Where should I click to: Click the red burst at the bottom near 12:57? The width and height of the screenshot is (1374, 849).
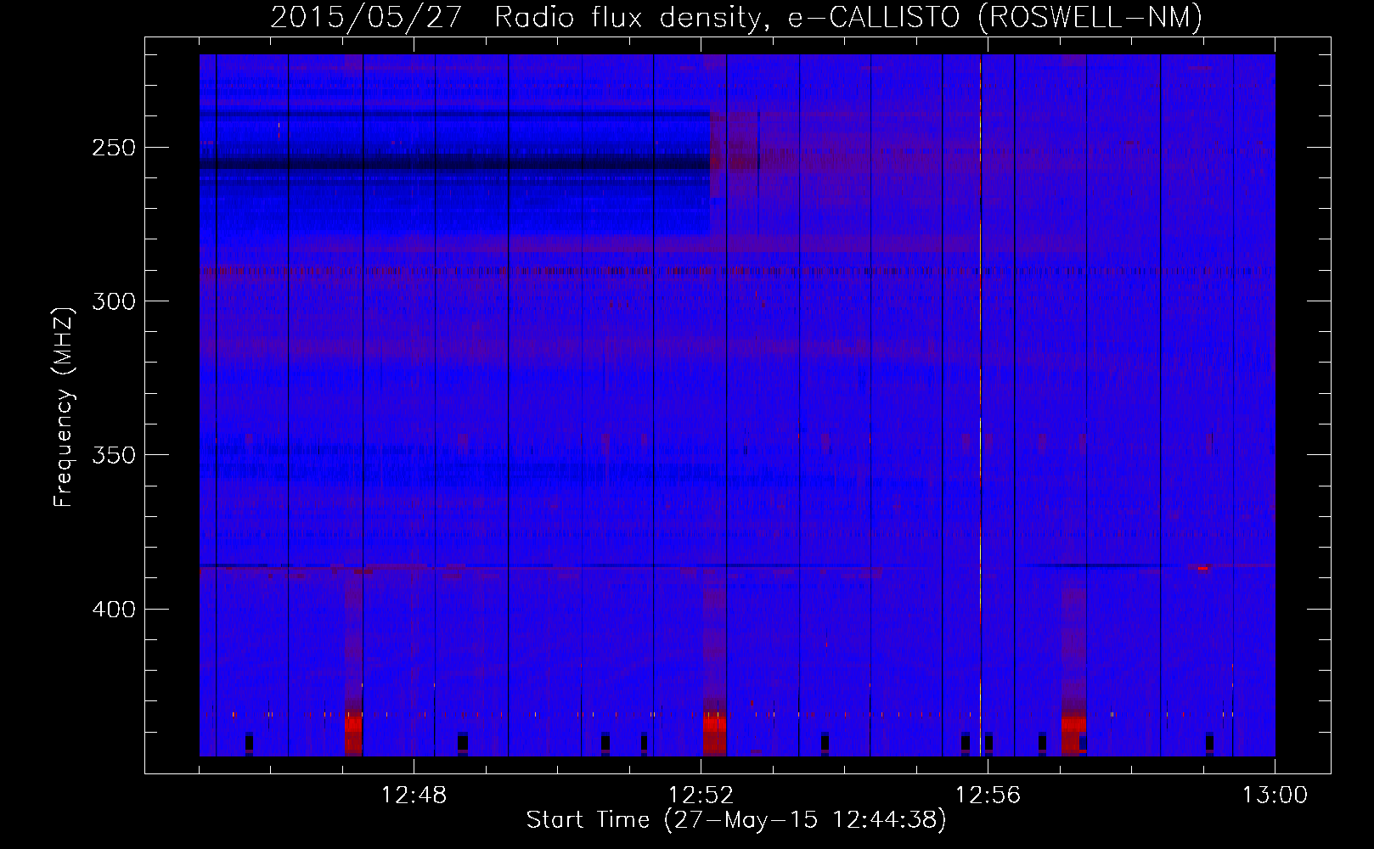click(1073, 734)
